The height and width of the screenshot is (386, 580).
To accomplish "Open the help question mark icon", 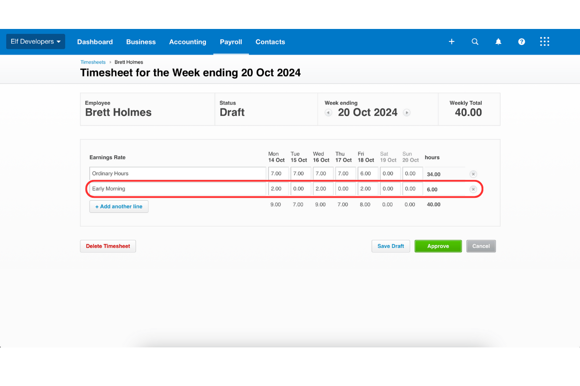I will tap(522, 41).
